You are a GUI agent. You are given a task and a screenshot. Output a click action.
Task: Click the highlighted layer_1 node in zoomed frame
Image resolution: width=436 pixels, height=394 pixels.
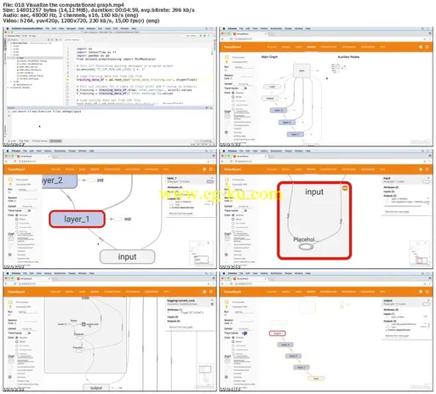77,219
